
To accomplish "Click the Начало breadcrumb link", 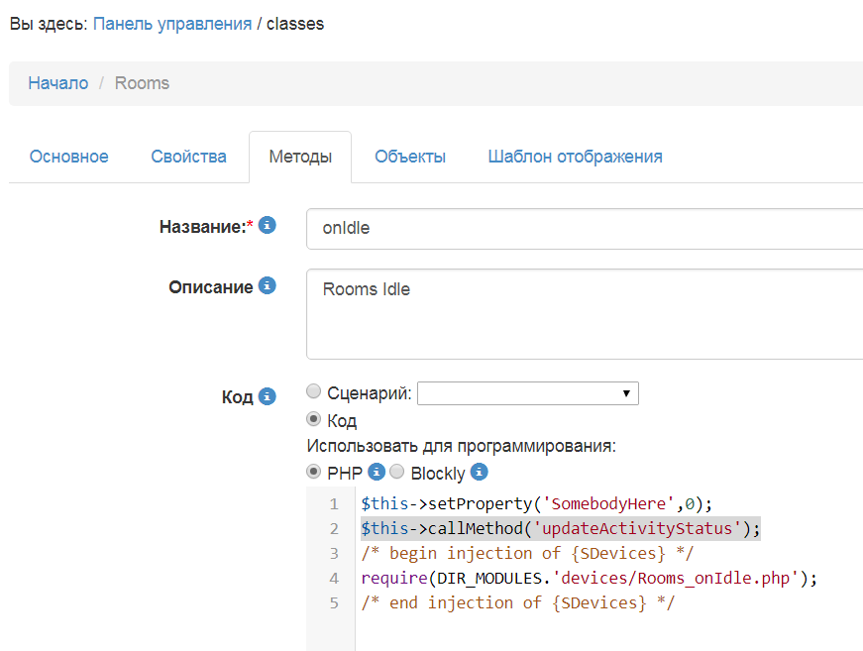I will [58, 83].
